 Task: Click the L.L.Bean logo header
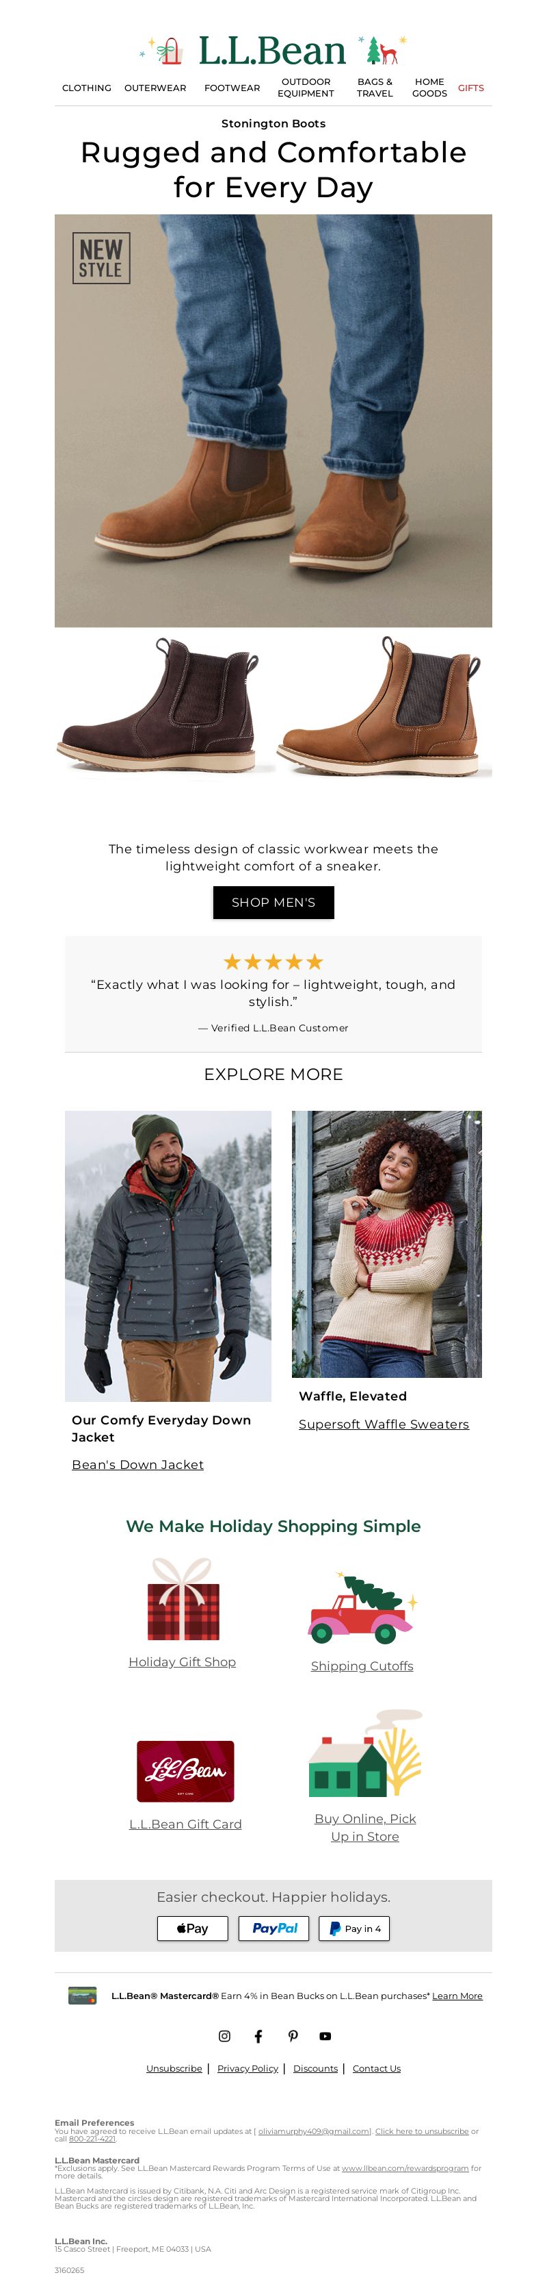[x=272, y=51]
